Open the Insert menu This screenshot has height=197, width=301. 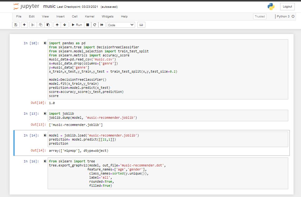click(60, 17)
